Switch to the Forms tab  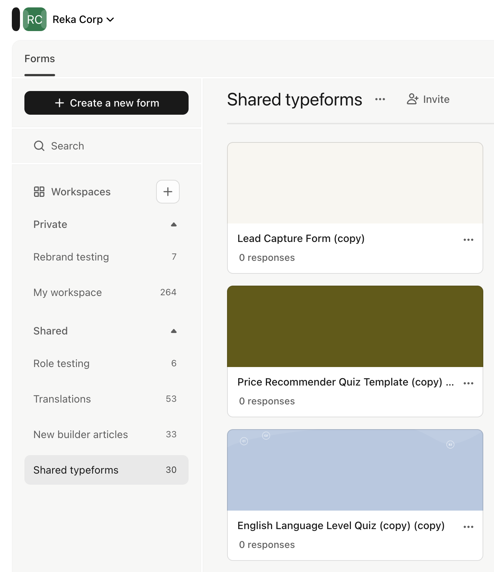(x=40, y=59)
